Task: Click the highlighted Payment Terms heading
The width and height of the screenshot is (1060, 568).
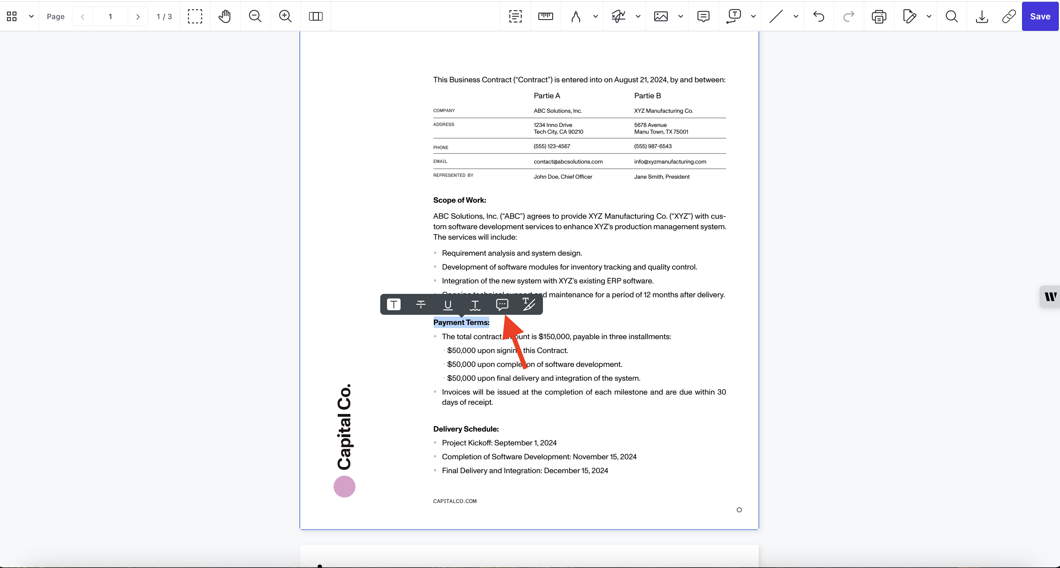Action: 461,323
